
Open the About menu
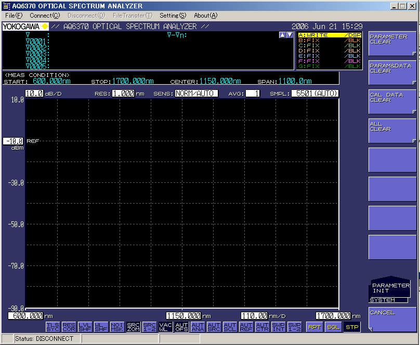206,16
